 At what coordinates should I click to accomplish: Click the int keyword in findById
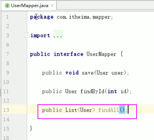[x=112, y=91]
